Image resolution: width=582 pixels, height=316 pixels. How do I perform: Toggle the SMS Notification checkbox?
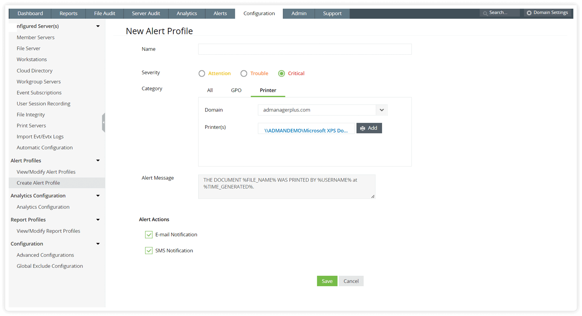coord(149,250)
